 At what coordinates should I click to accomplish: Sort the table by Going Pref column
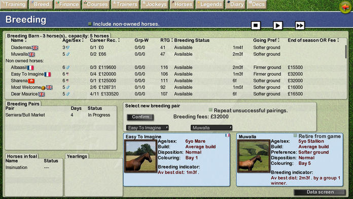266,40
